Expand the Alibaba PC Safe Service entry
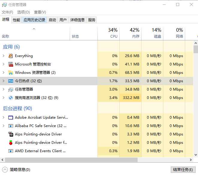The image size is (198, 177). 4,126
